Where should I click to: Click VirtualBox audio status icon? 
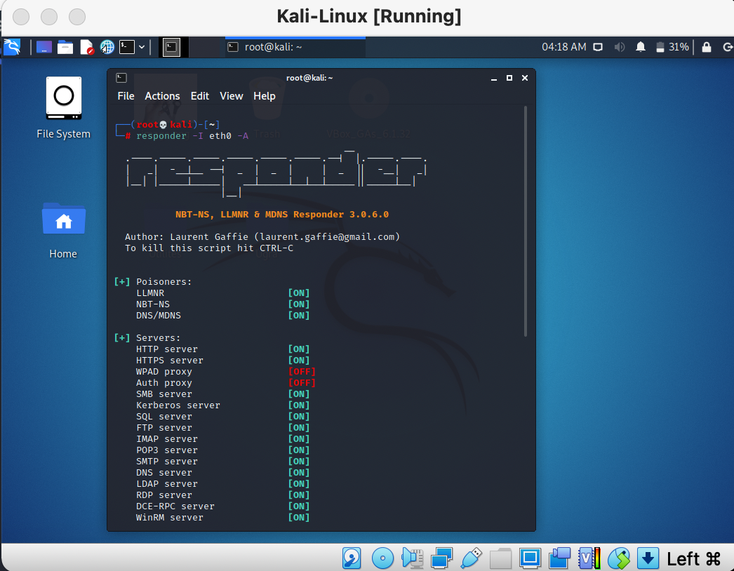pos(412,558)
